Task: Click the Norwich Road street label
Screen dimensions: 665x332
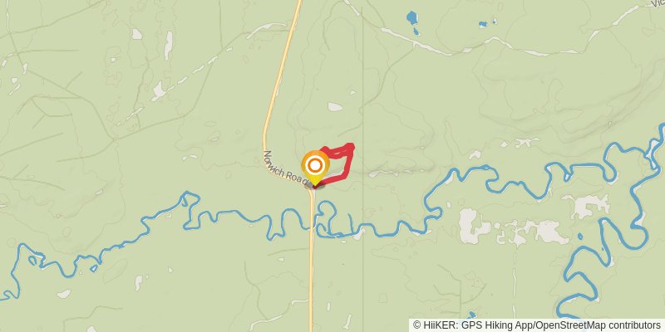Action: [x=286, y=168]
